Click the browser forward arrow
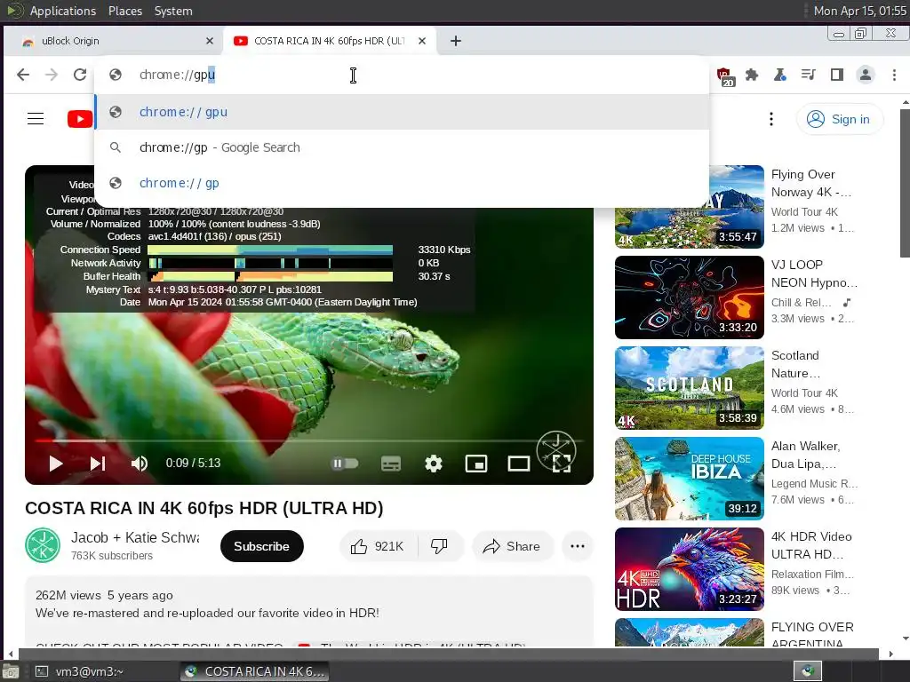The image size is (910, 682). pos(51,75)
